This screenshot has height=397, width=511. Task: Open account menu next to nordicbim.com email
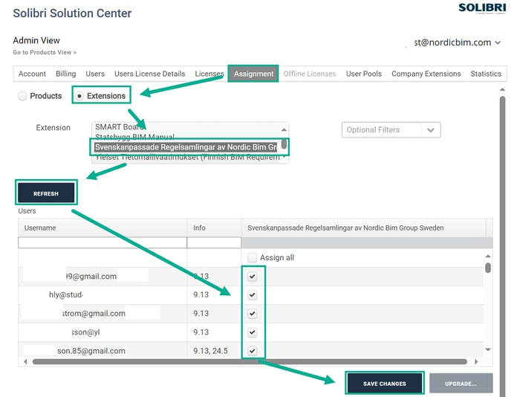tap(498, 42)
